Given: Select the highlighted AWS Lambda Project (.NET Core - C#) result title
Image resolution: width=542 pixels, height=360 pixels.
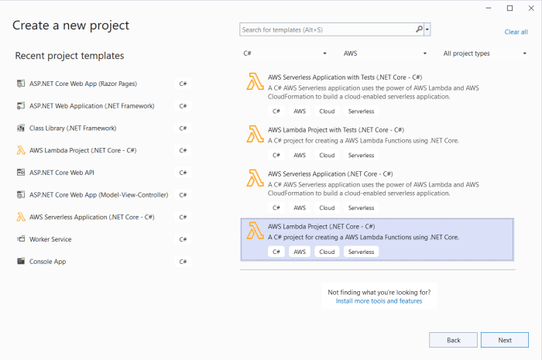Looking at the screenshot, I should (x=321, y=226).
